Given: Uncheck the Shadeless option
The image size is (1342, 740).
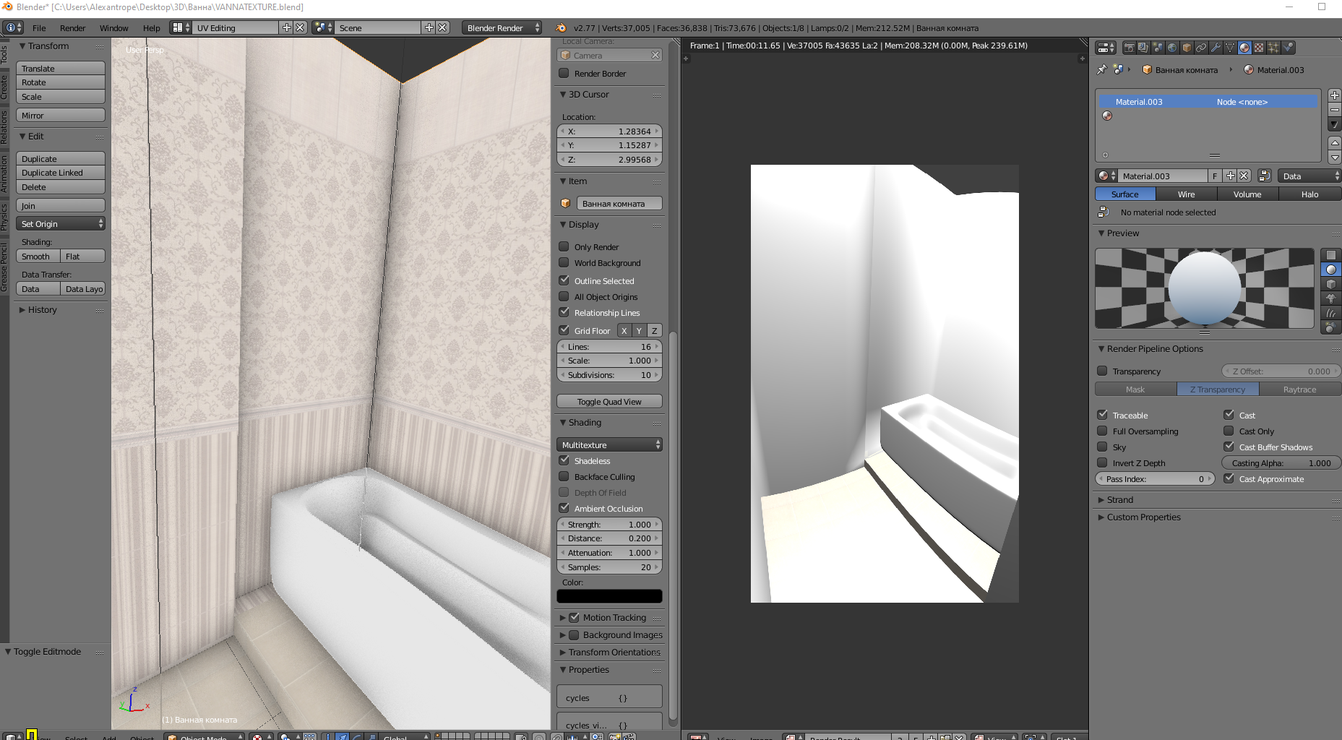Looking at the screenshot, I should 564,460.
